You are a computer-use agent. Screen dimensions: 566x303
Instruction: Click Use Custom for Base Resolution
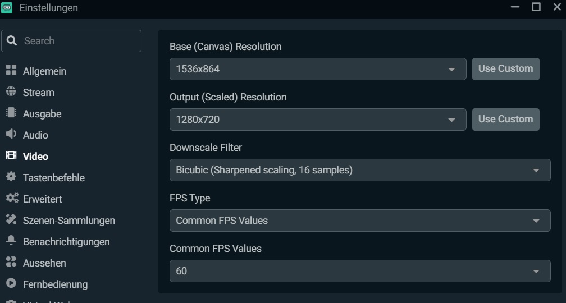505,69
